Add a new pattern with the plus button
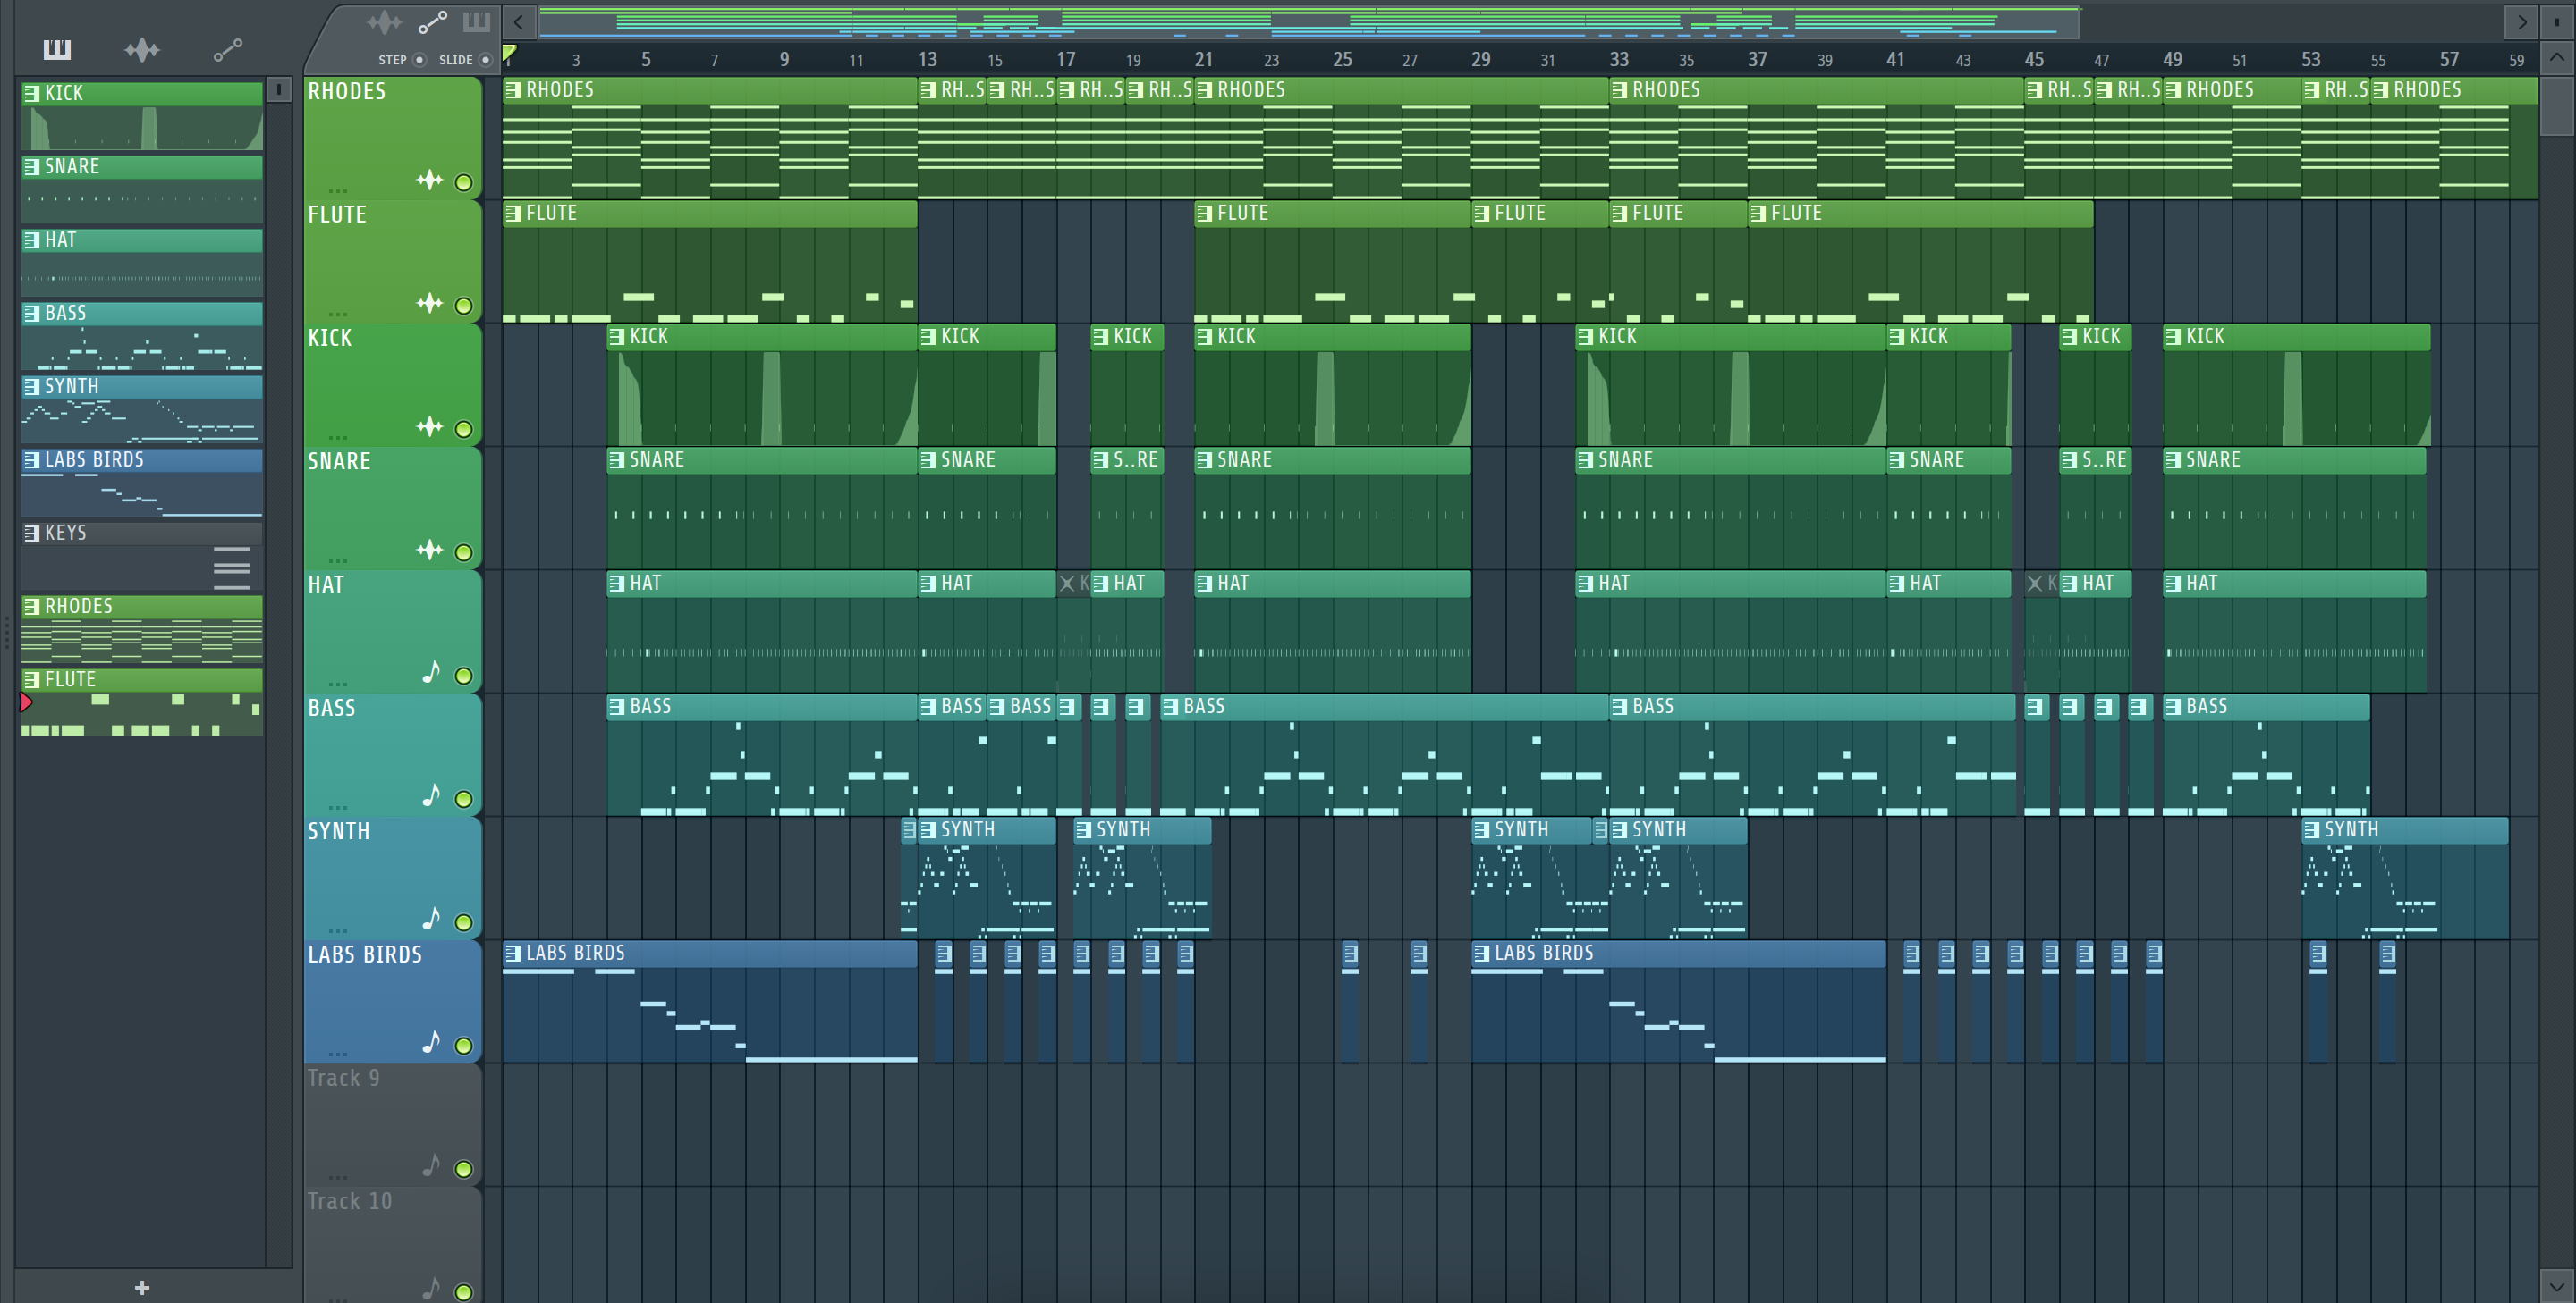The image size is (2576, 1303). (142, 1288)
